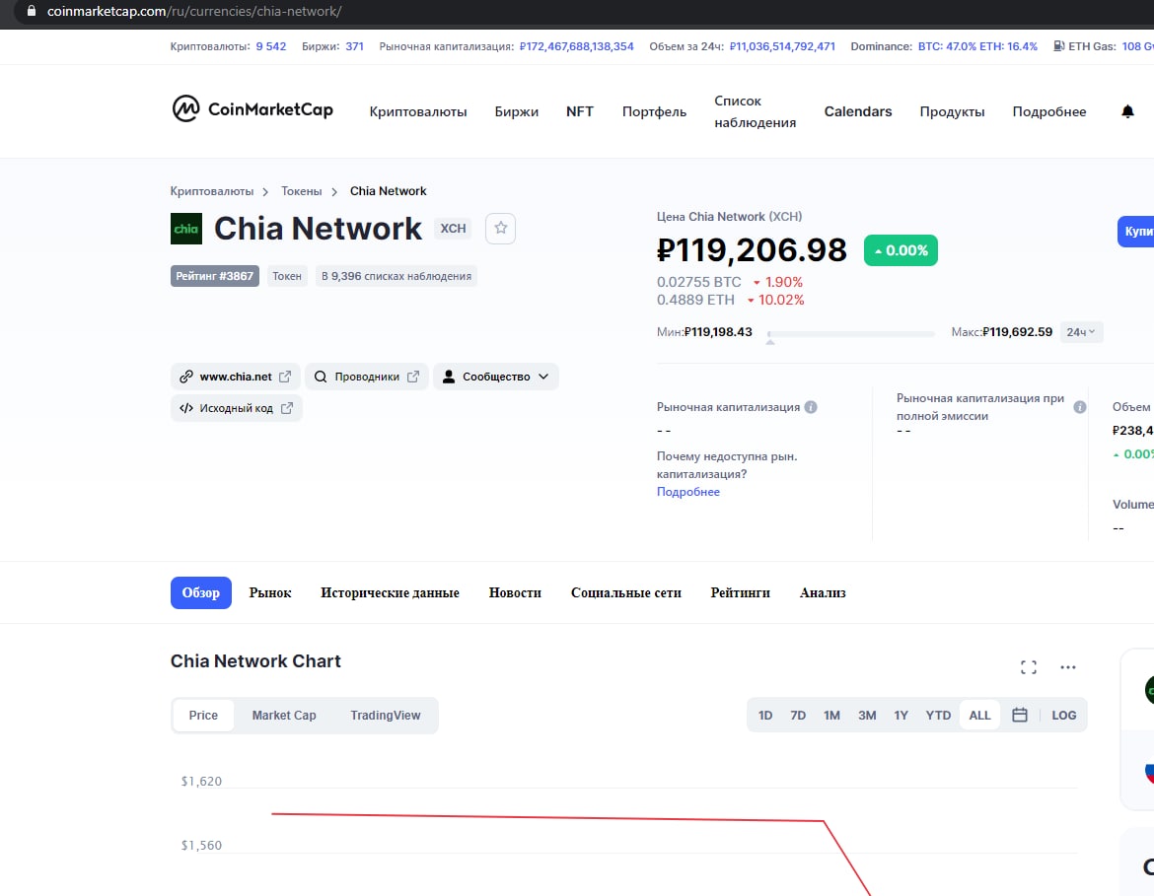The image size is (1154, 896).
Task: Click the Токены breadcrumb link
Action: [302, 191]
